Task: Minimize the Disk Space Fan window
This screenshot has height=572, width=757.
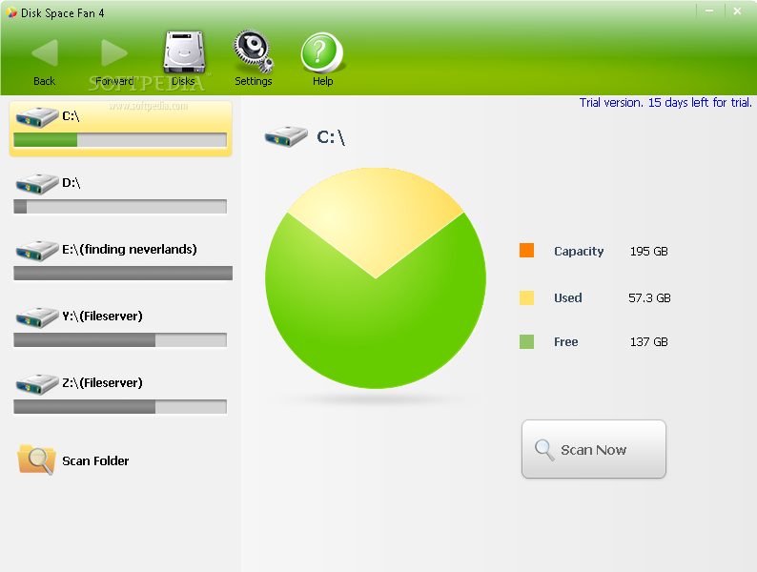Action: click(x=709, y=10)
